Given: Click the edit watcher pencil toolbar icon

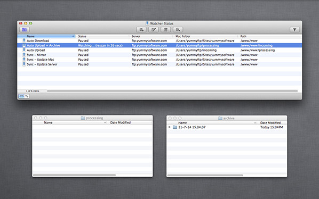Looking at the screenshot, I should (x=154, y=30).
